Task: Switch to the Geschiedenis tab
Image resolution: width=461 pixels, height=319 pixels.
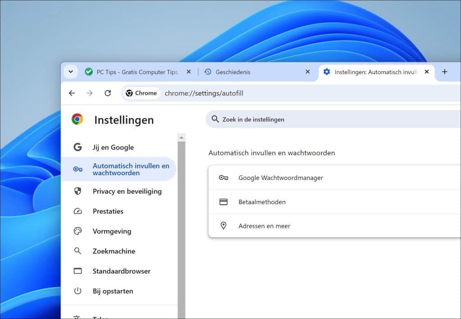Action: click(257, 72)
